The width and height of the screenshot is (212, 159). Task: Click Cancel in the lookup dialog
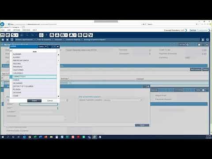click(50, 101)
